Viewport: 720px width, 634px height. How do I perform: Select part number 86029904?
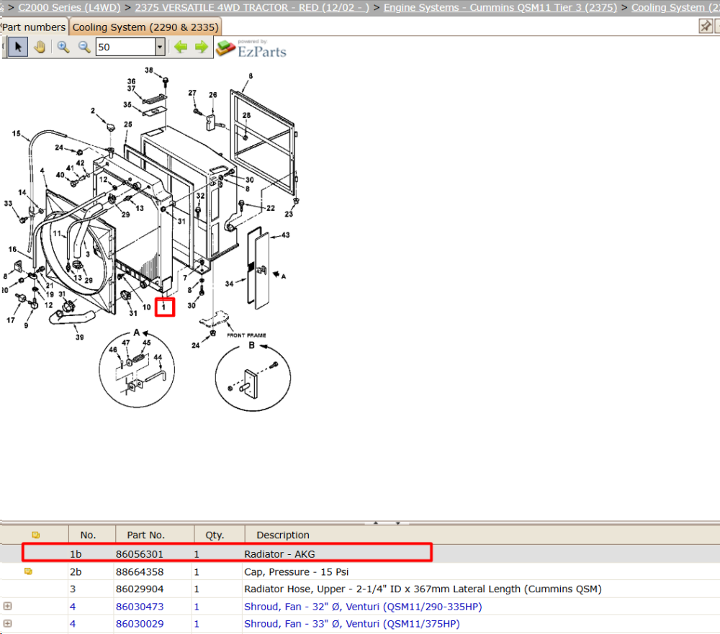point(140,589)
